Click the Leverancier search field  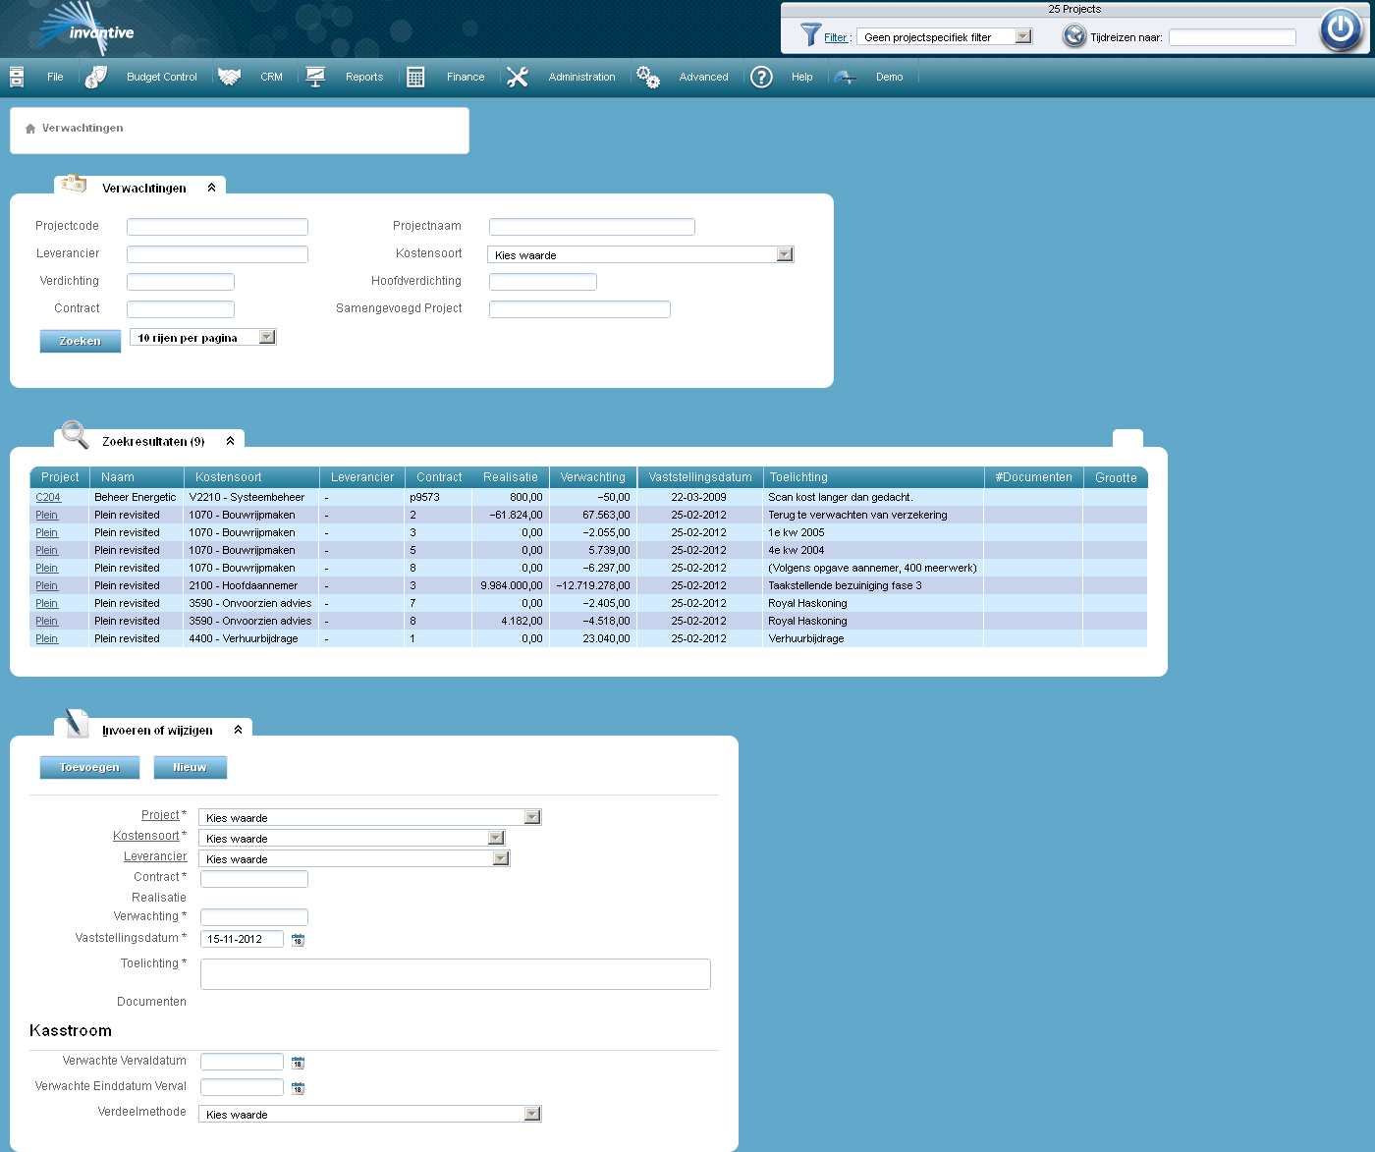(217, 254)
